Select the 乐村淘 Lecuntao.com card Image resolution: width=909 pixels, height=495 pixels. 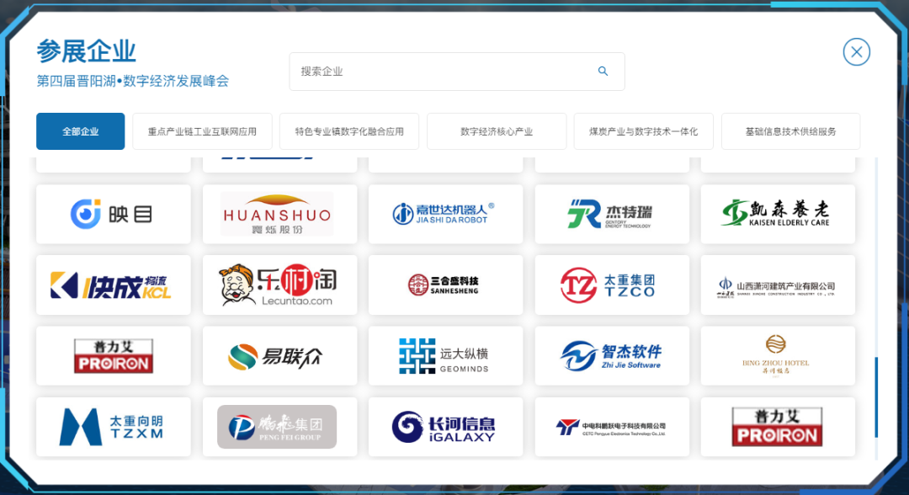(x=279, y=285)
